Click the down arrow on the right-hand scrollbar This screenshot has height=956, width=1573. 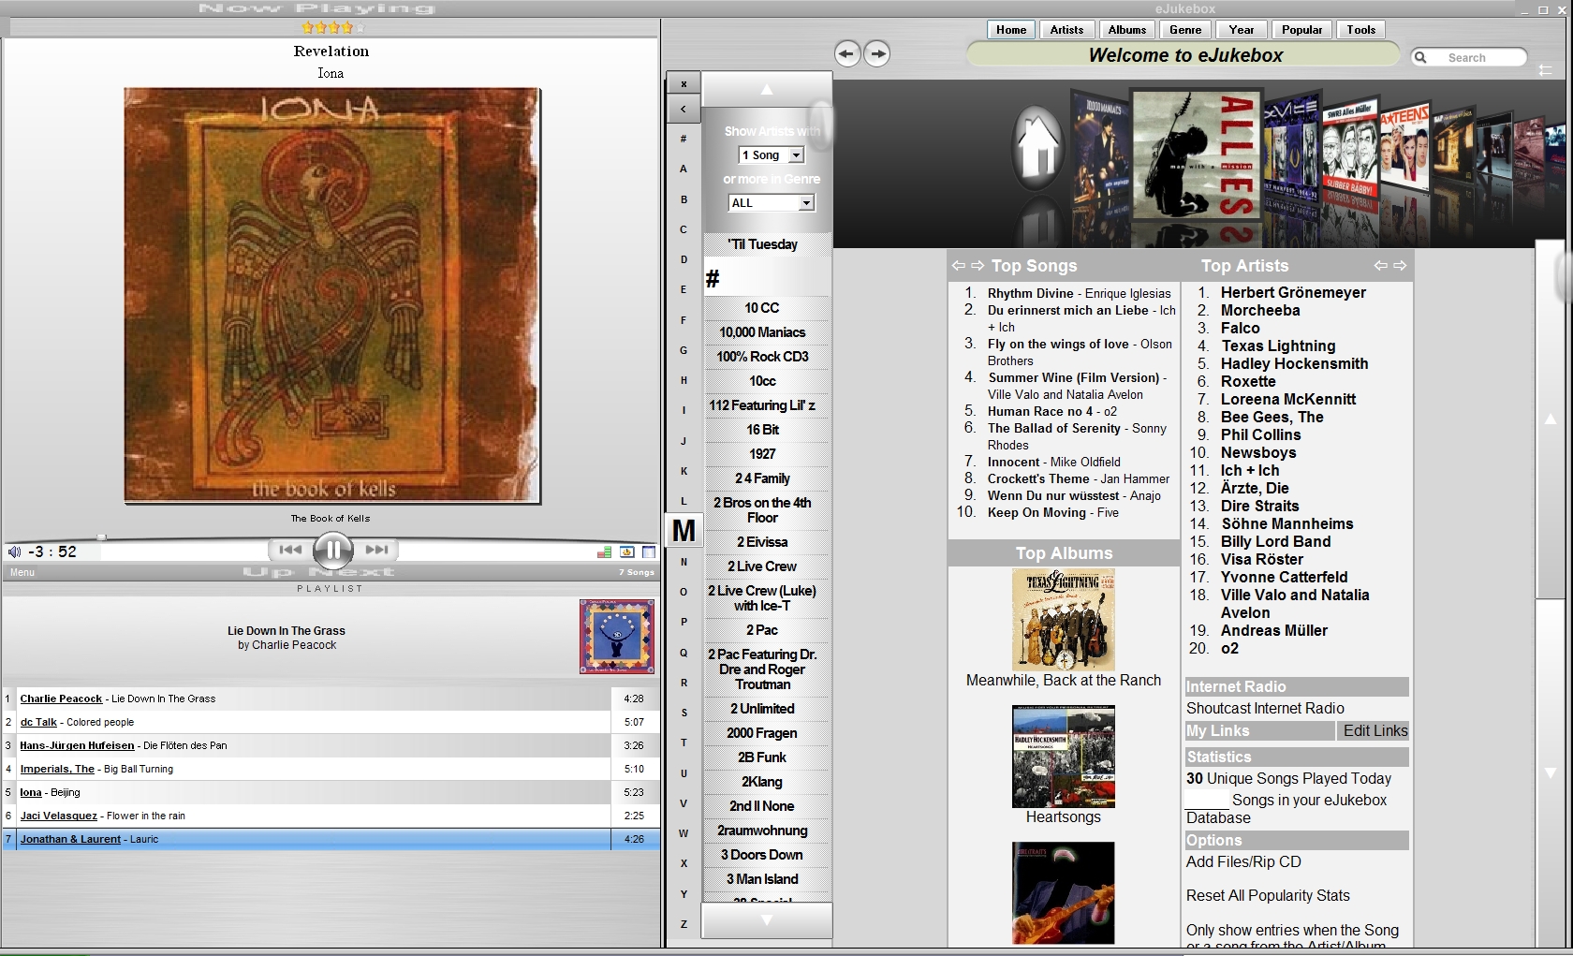[1551, 773]
